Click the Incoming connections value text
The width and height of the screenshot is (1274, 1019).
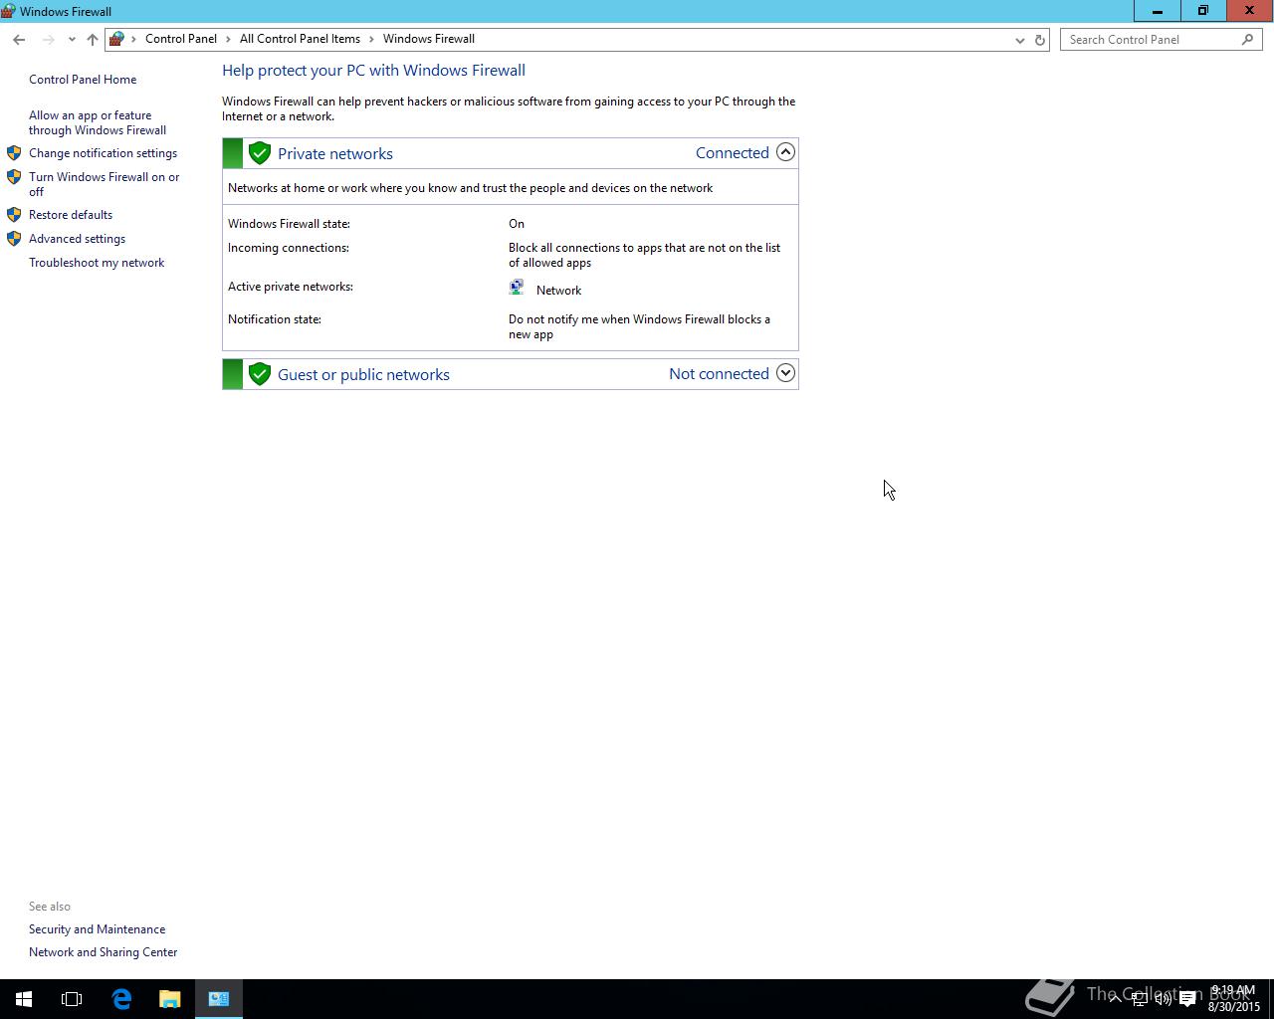pyautogui.click(x=644, y=255)
